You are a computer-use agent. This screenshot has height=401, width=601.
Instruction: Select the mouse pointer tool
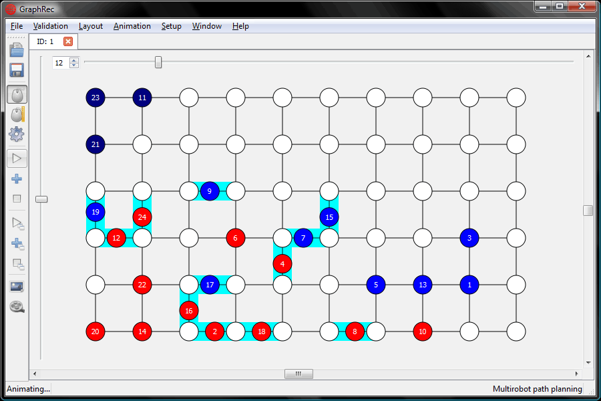pyautogui.click(x=17, y=94)
